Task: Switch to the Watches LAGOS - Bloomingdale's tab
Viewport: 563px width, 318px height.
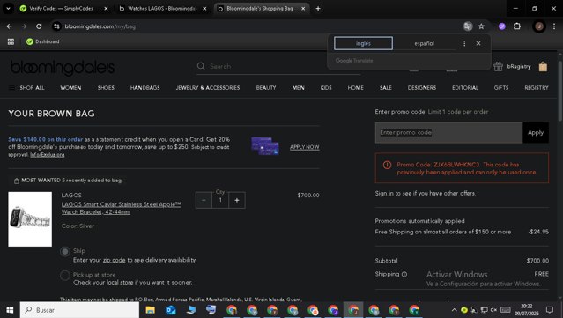Action: [x=161, y=8]
